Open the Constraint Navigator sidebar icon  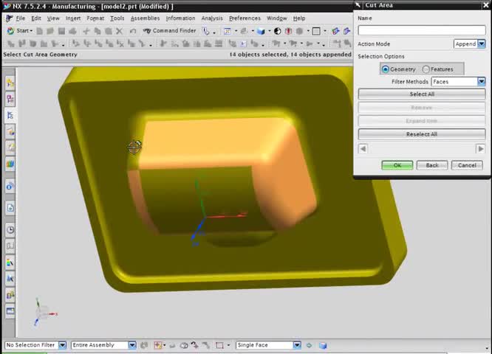click(x=10, y=100)
